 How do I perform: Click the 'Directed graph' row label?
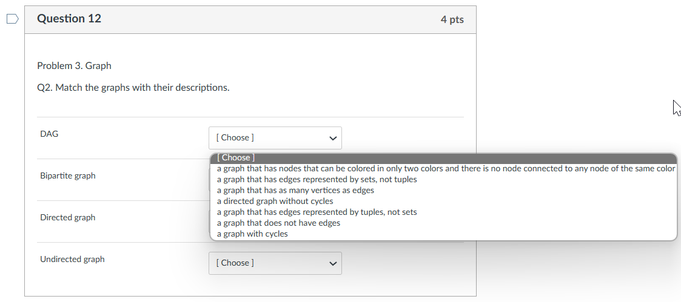(68, 217)
